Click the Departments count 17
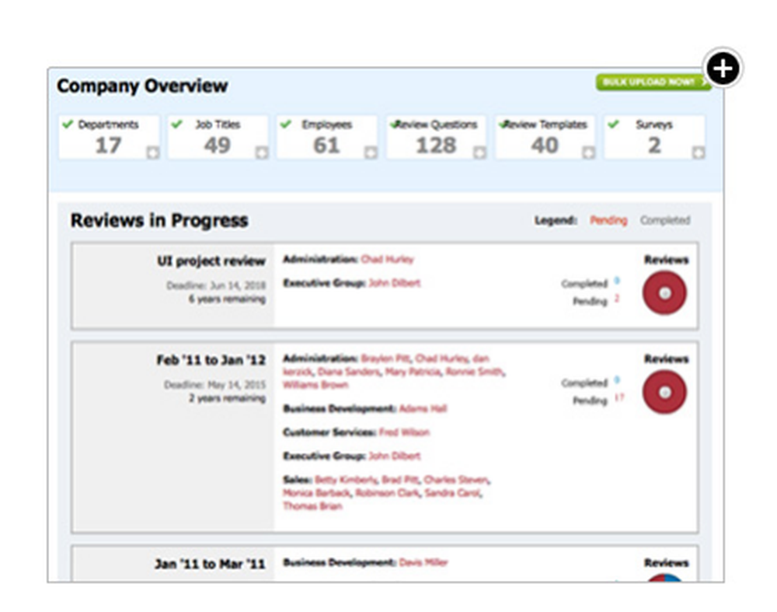The width and height of the screenshot is (777, 612). coord(108,145)
